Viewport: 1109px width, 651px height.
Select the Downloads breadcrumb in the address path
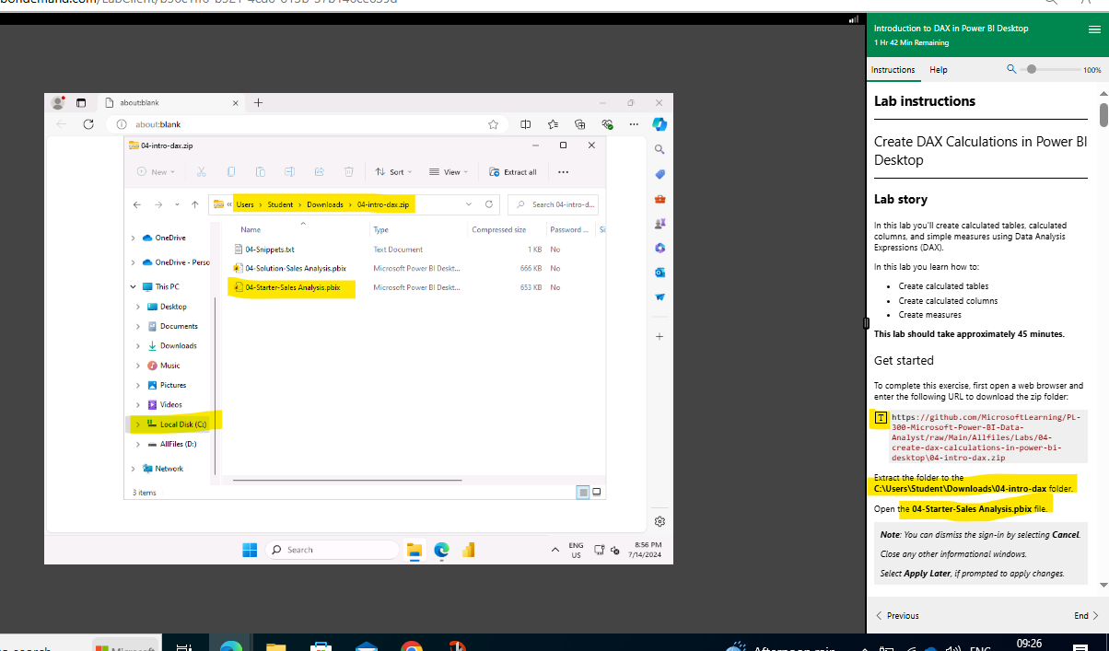pos(325,204)
